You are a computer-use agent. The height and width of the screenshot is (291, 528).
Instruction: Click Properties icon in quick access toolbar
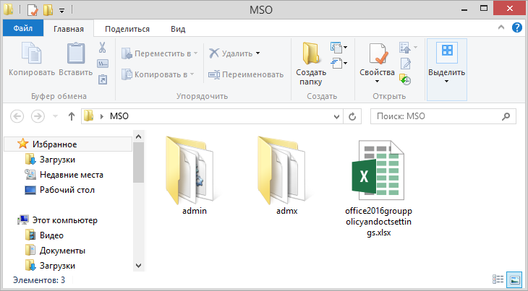pyautogui.click(x=33, y=9)
